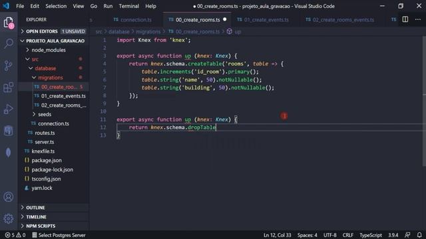Click Ln 12, Col 33 cursor position

point(277,235)
